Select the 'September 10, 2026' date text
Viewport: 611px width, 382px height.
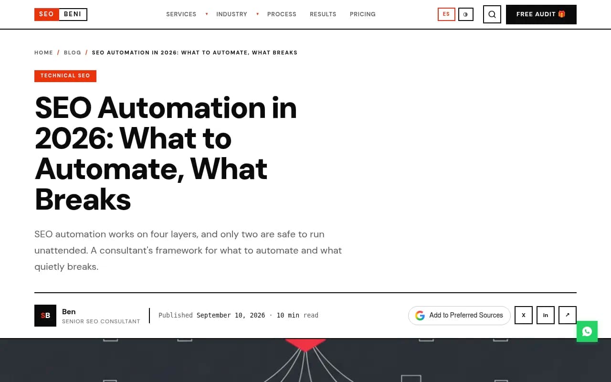click(231, 315)
